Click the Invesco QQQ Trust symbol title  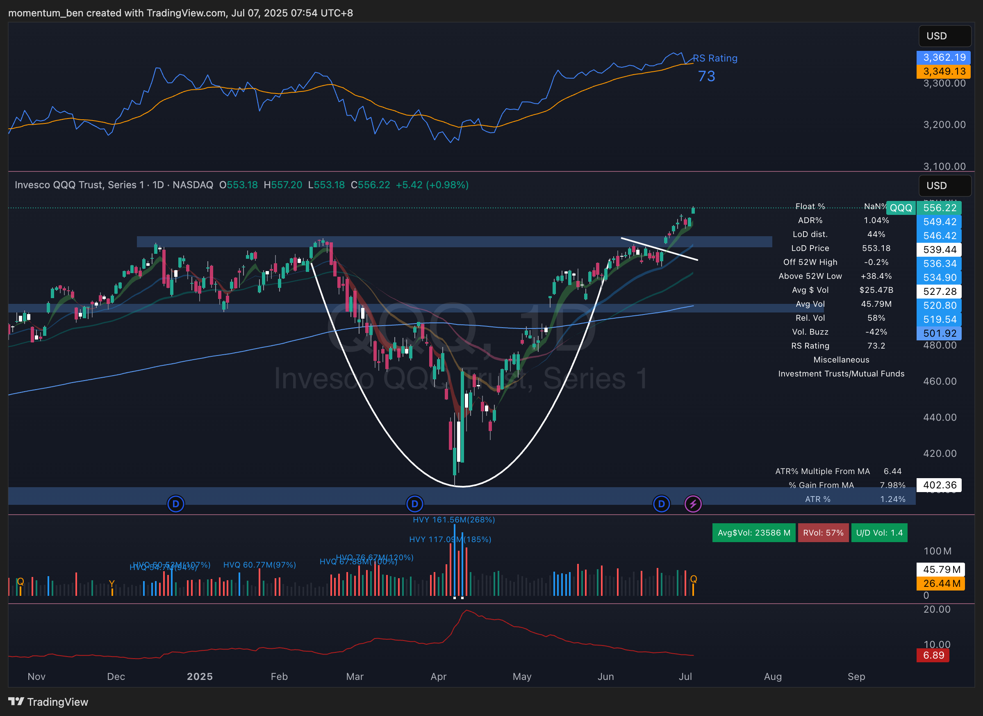79,185
